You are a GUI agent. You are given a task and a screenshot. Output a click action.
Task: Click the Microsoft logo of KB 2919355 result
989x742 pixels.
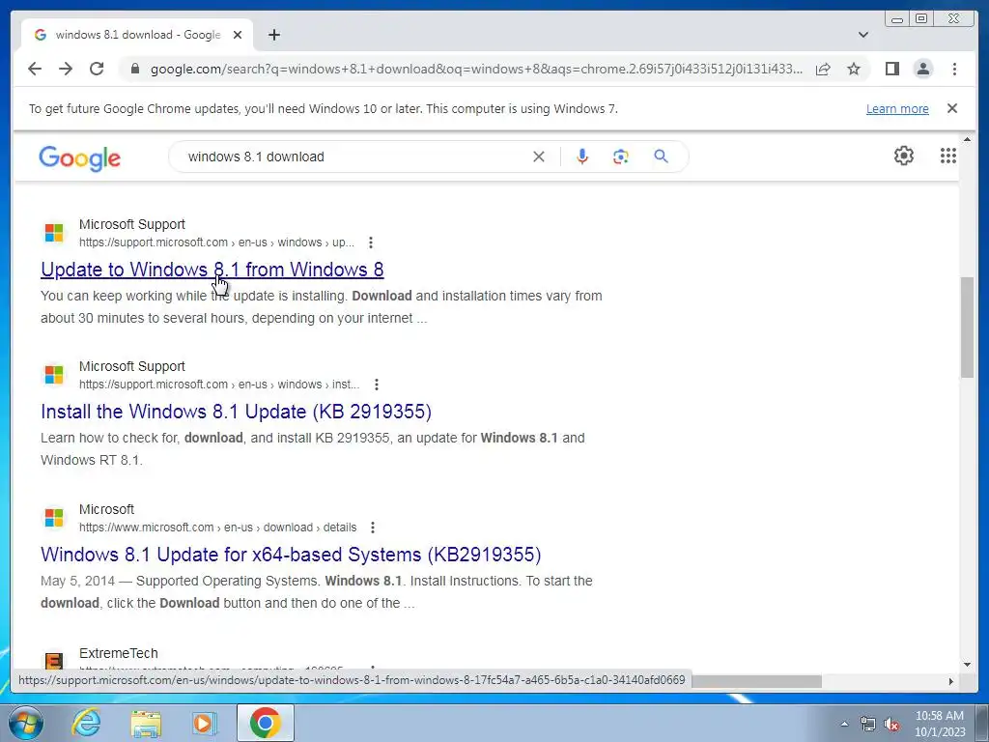[54, 375]
